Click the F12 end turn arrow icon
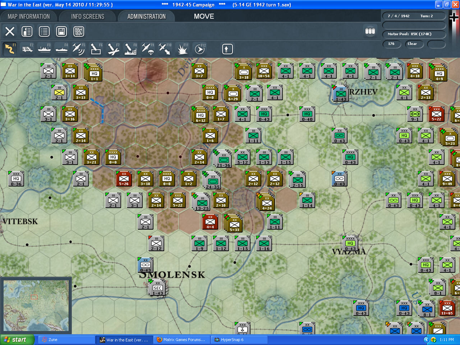460x345 pixels. click(200, 49)
